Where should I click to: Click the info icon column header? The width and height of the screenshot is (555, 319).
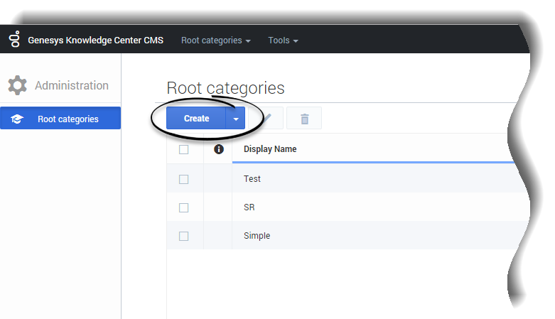pos(218,149)
